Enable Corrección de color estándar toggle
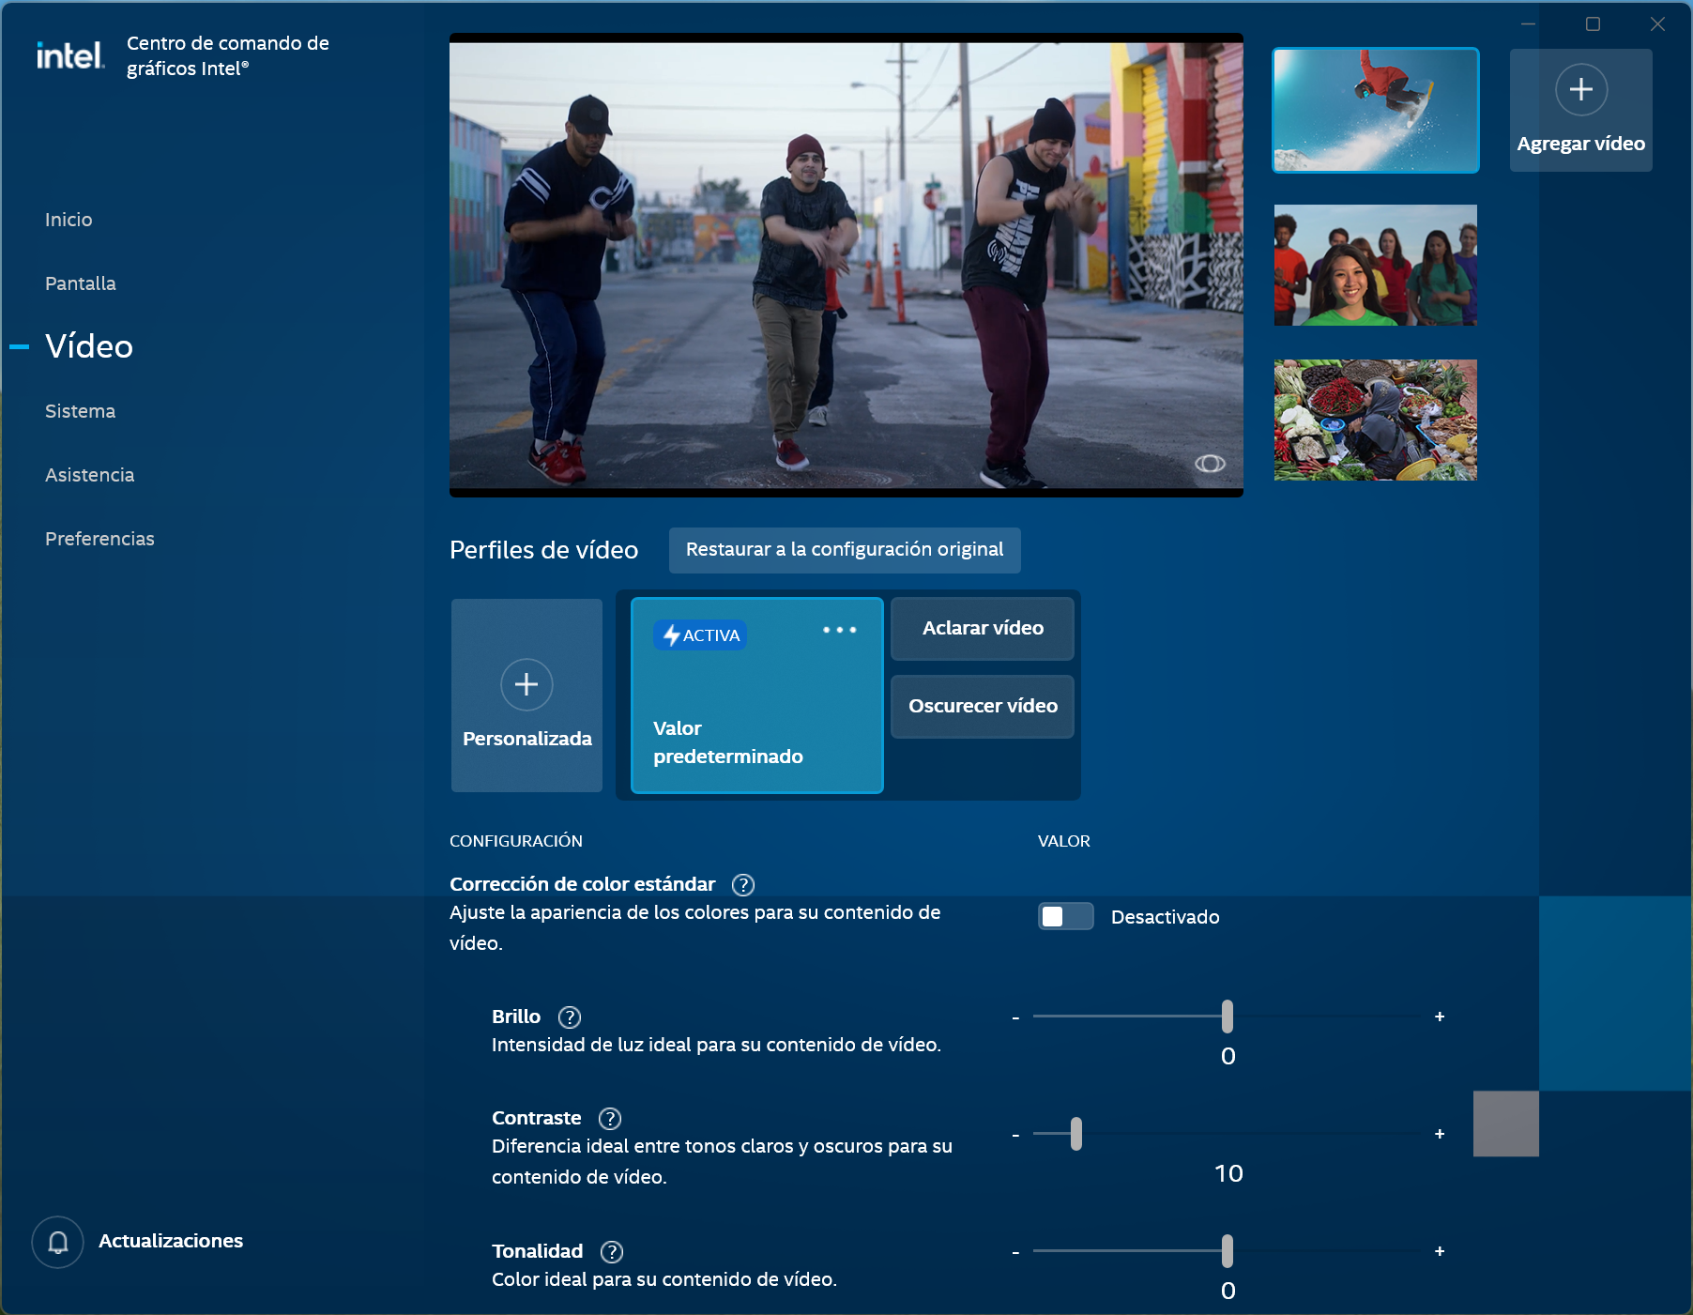This screenshot has height=1315, width=1693. (x=1065, y=917)
